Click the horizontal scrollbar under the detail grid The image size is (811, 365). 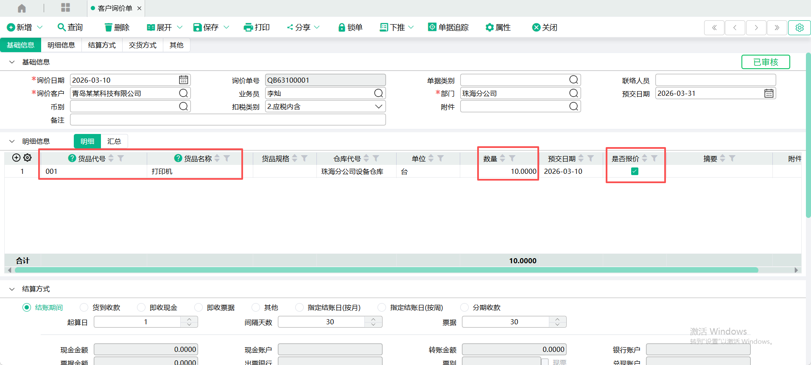[x=386, y=270]
